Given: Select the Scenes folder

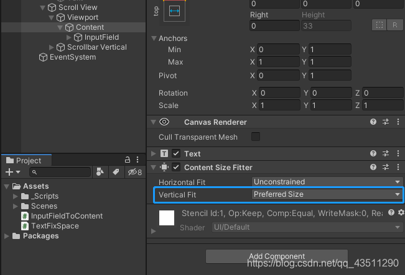Looking at the screenshot, I should 44,206.
